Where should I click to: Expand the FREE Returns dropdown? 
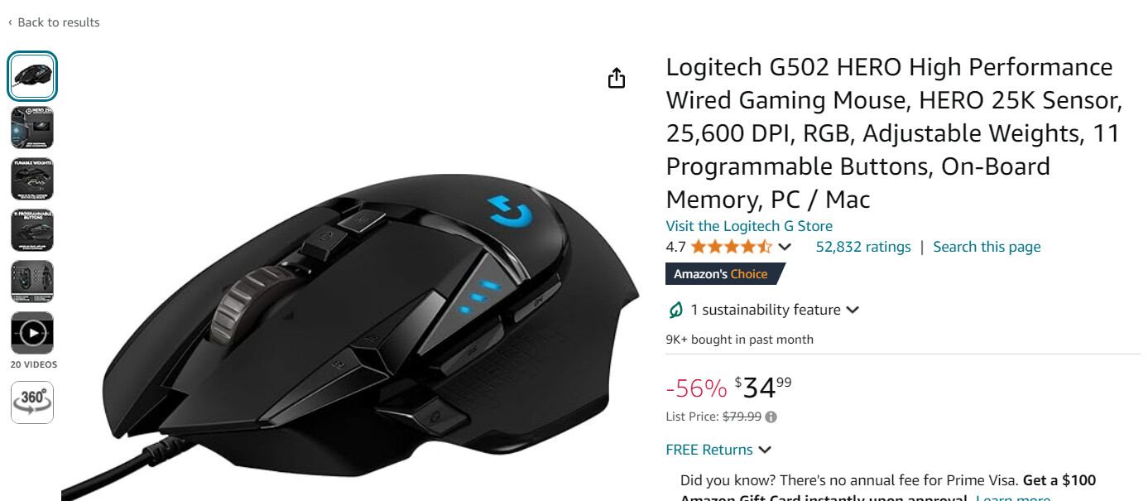[765, 450]
